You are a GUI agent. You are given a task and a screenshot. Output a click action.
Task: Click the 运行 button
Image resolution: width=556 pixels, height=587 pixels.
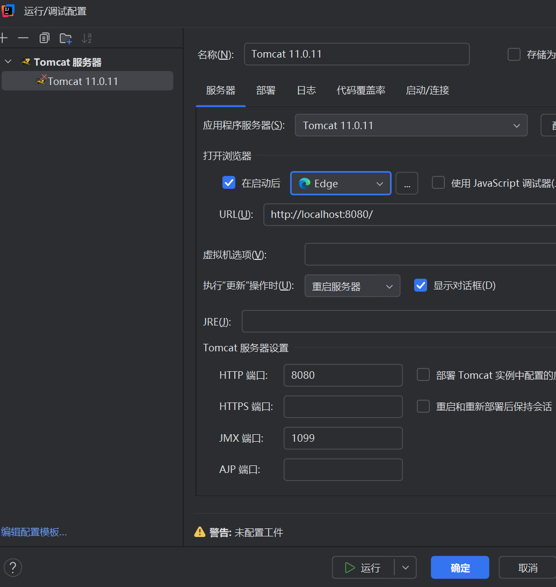[363, 568]
